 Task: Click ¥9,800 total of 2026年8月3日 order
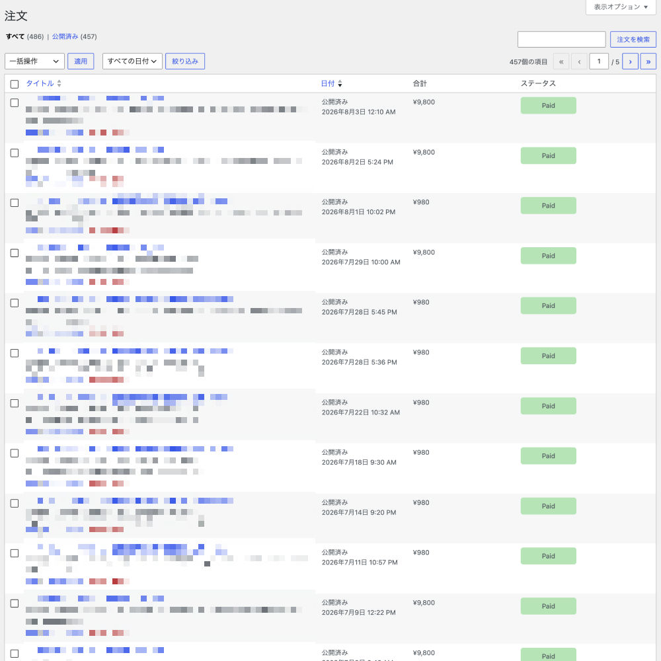pos(424,102)
